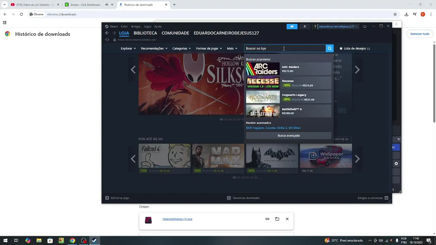Open recently viewed Shift Happens link

[x=255, y=128]
